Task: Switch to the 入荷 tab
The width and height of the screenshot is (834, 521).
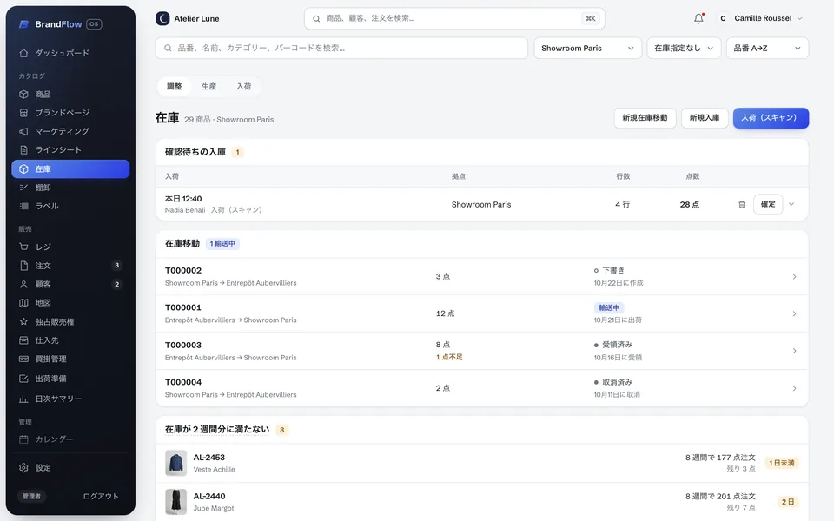Action: (243, 86)
